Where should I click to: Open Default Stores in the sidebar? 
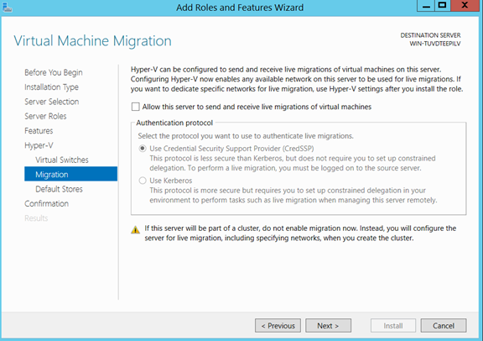(x=60, y=189)
